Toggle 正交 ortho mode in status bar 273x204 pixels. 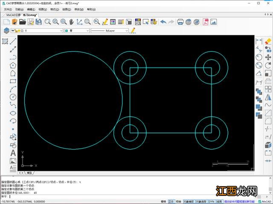(x=171, y=201)
